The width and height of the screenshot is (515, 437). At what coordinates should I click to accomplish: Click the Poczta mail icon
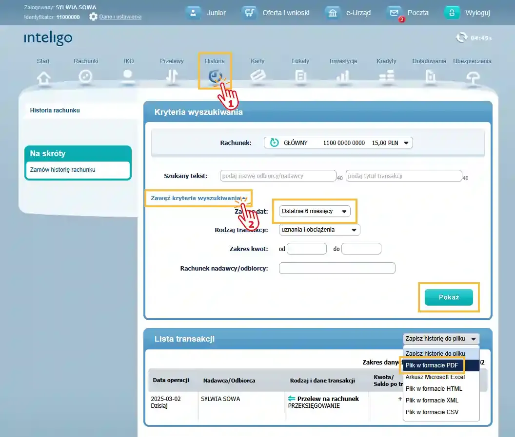pyautogui.click(x=394, y=13)
